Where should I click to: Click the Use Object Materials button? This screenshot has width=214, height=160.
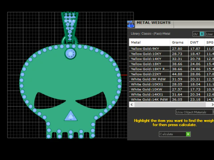pyautogui.click(x=195, y=112)
